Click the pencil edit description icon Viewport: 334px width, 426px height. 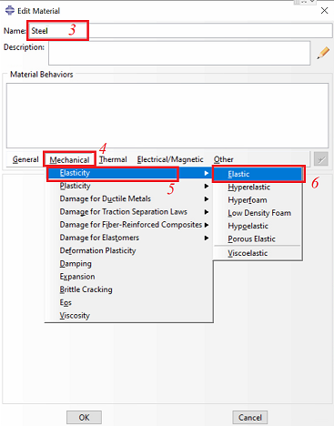click(323, 53)
